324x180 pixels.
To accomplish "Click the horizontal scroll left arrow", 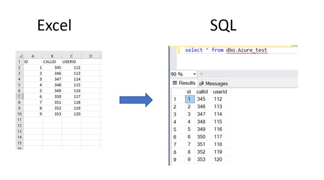I will tap(201, 74).
